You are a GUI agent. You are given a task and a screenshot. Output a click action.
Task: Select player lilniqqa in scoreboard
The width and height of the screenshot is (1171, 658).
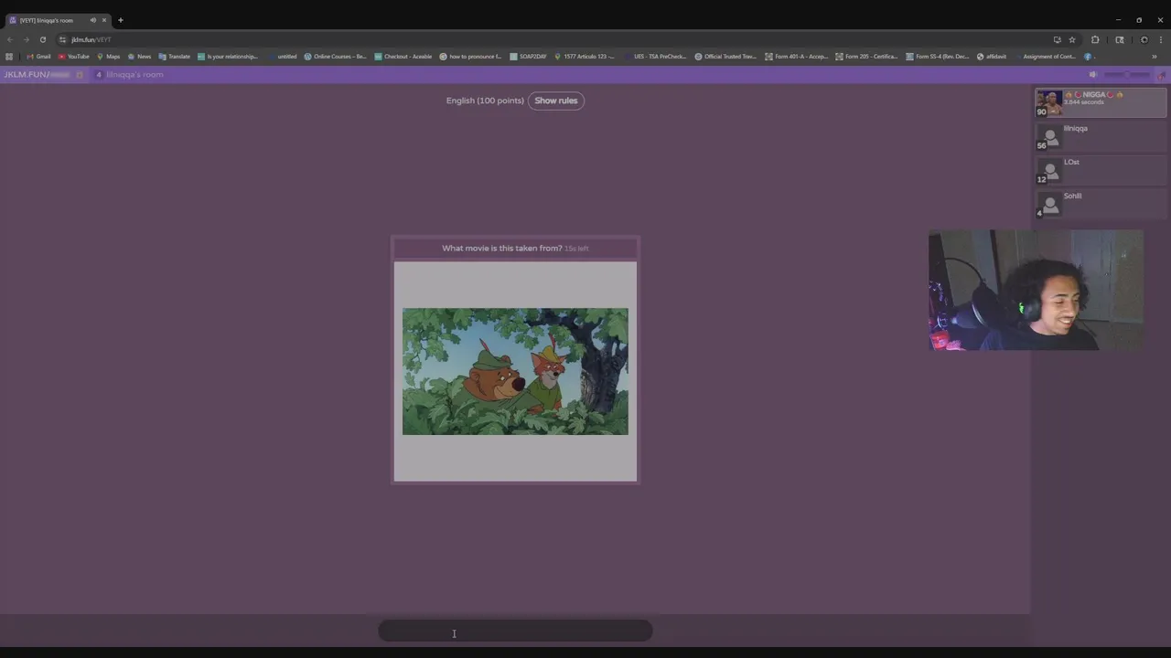(1101, 137)
